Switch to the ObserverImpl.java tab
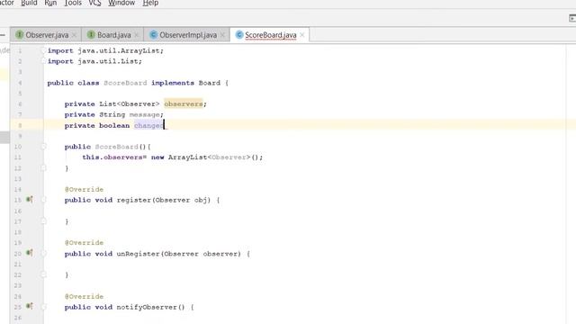576x324 pixels. 188,35
